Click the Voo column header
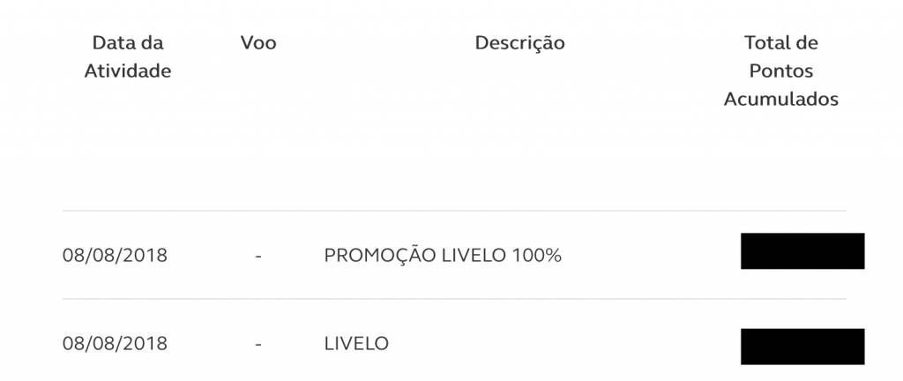This screenshot has width=903, height=381. [258, 42]
